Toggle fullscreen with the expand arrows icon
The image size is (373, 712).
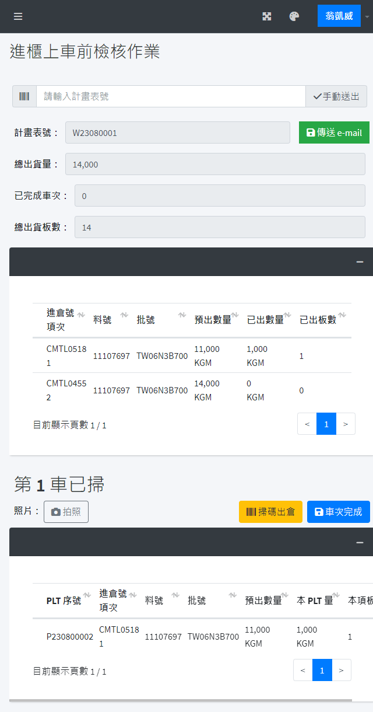tap(267, 16)
